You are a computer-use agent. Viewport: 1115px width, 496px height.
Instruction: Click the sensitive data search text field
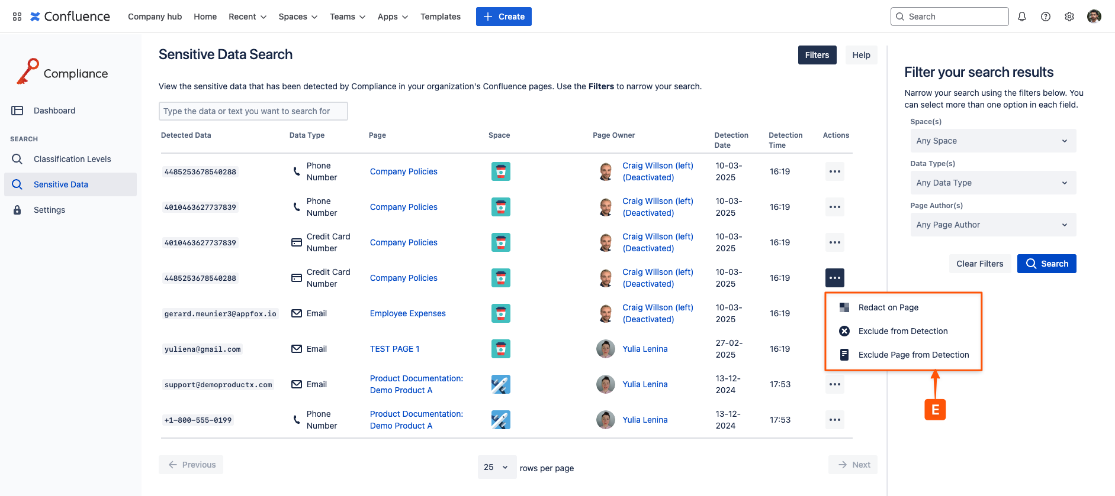253,111
